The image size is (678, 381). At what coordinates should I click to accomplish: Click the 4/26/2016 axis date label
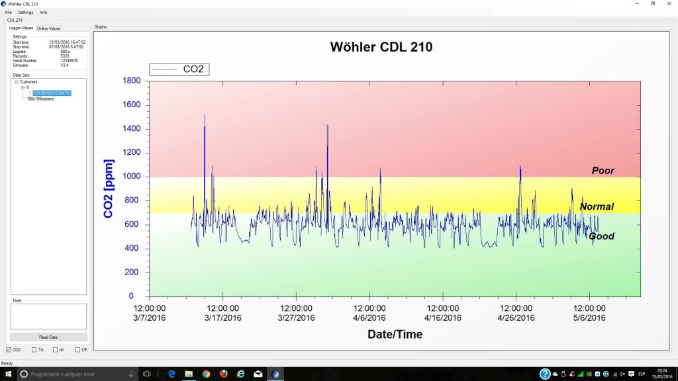[x=516, y=318]
